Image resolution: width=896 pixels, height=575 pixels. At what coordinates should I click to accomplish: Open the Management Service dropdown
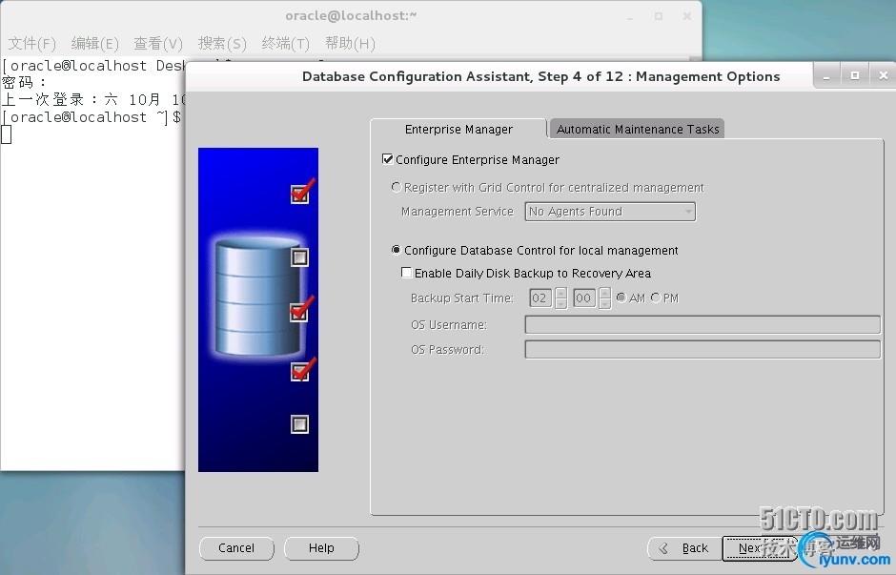tap(610, 212)
